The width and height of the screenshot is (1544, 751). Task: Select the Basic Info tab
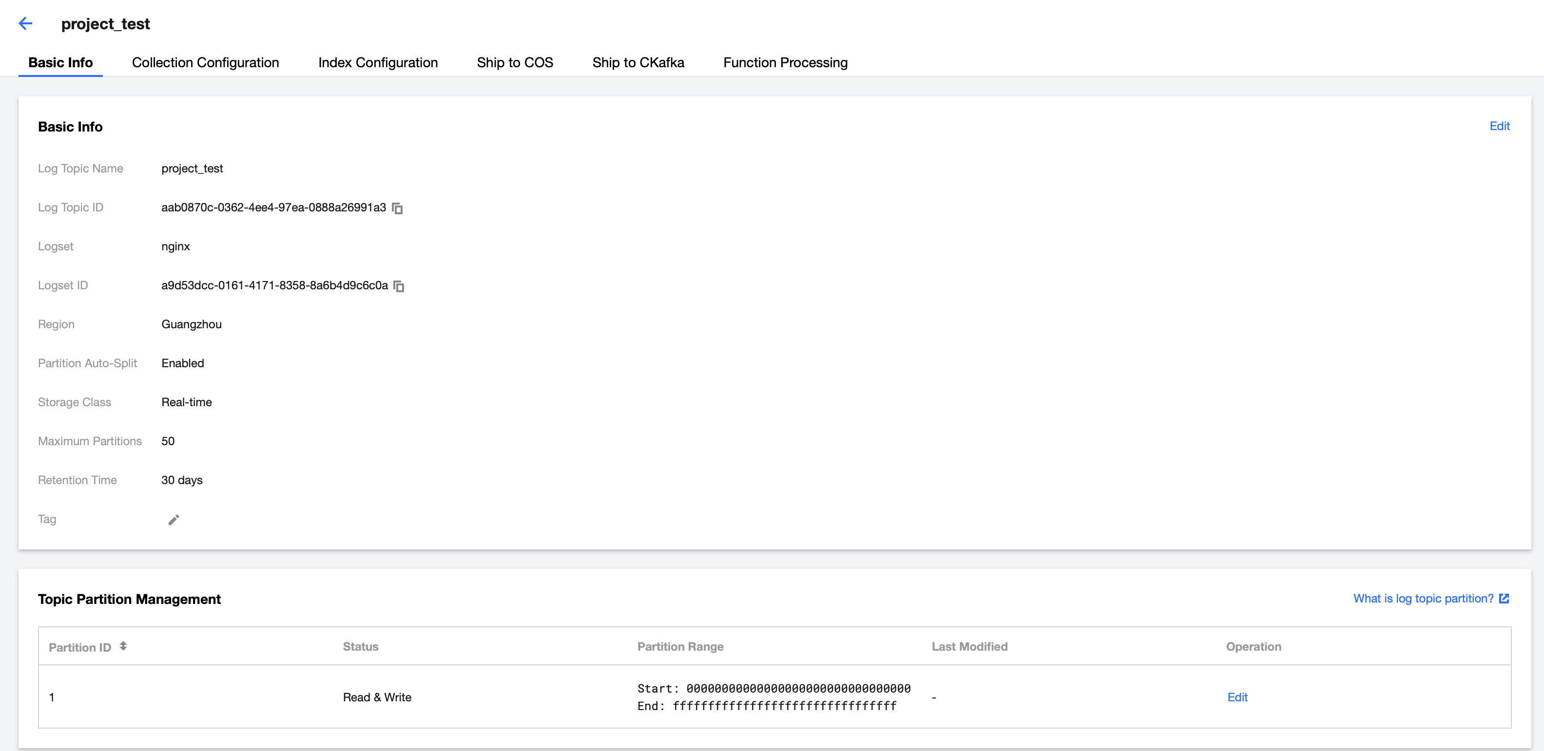(60, 62)
